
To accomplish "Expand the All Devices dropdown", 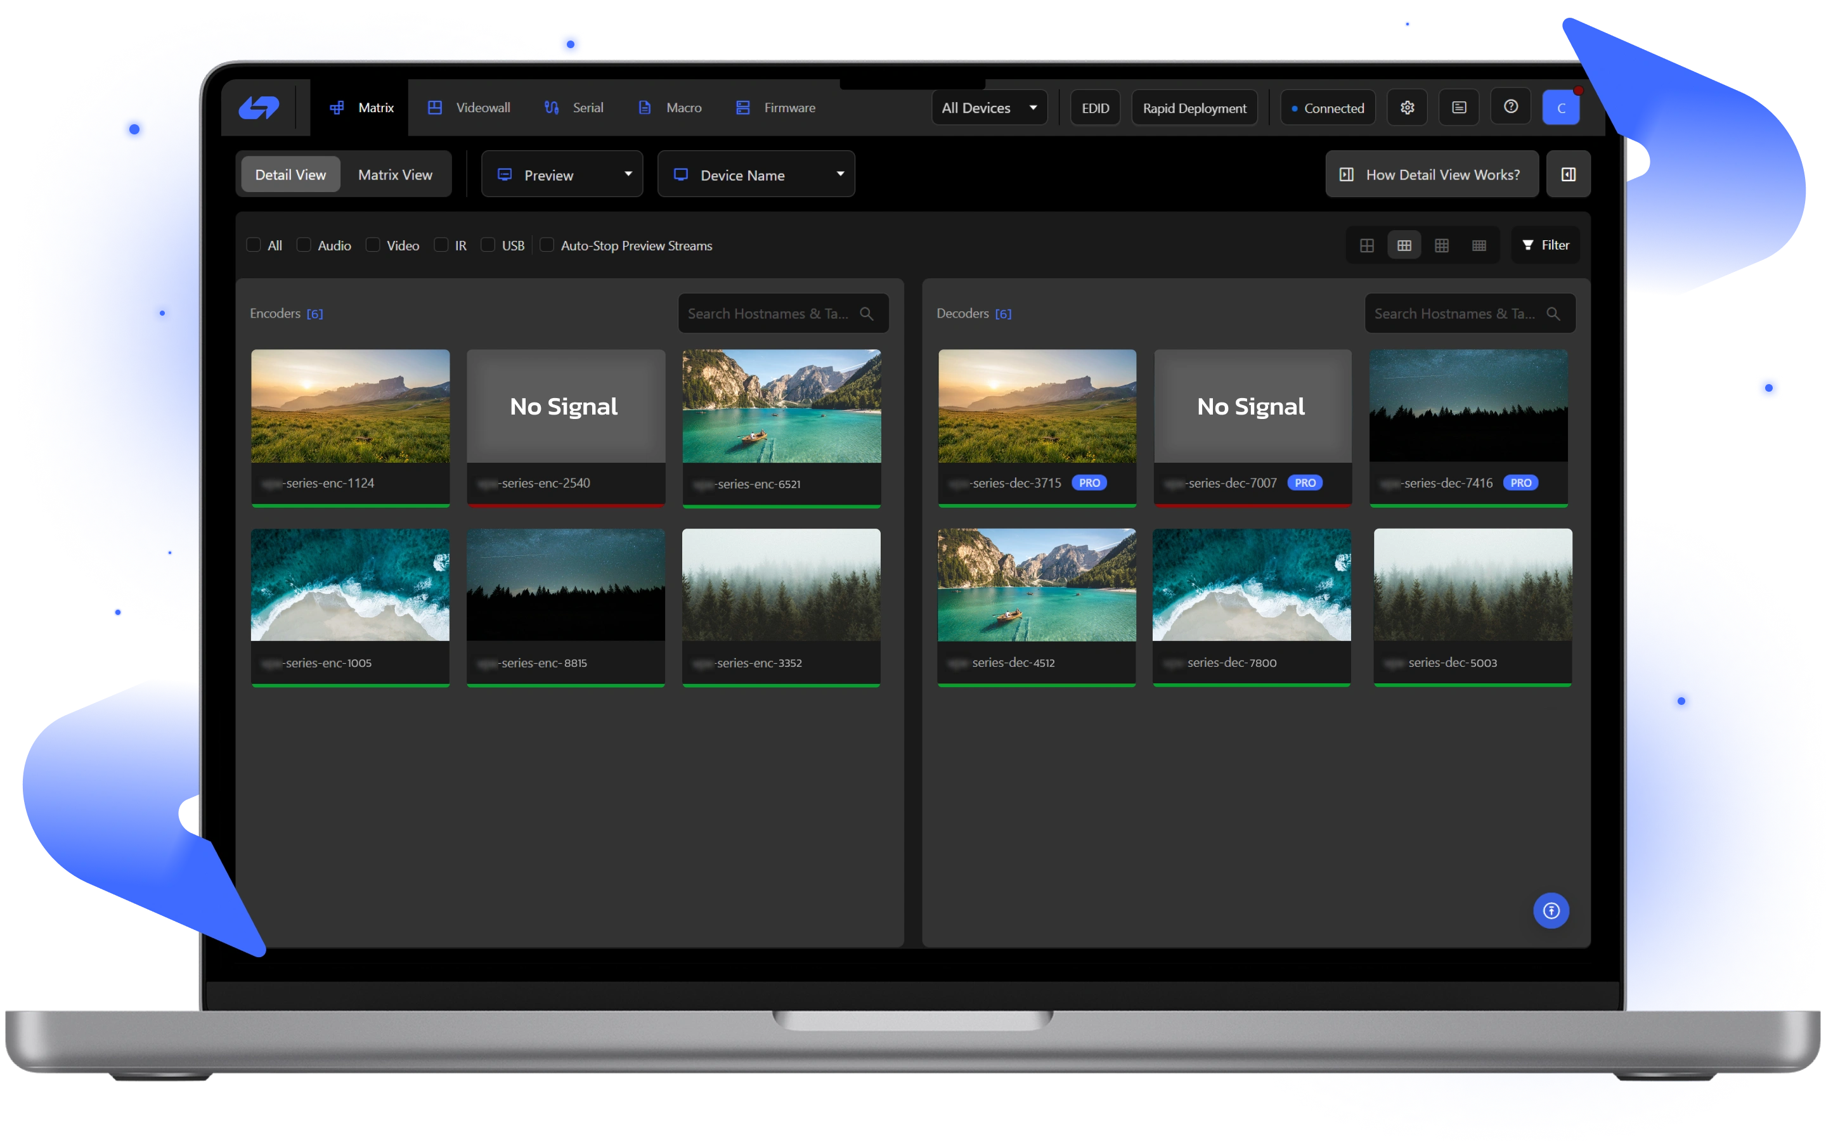I will coord(989,108).
